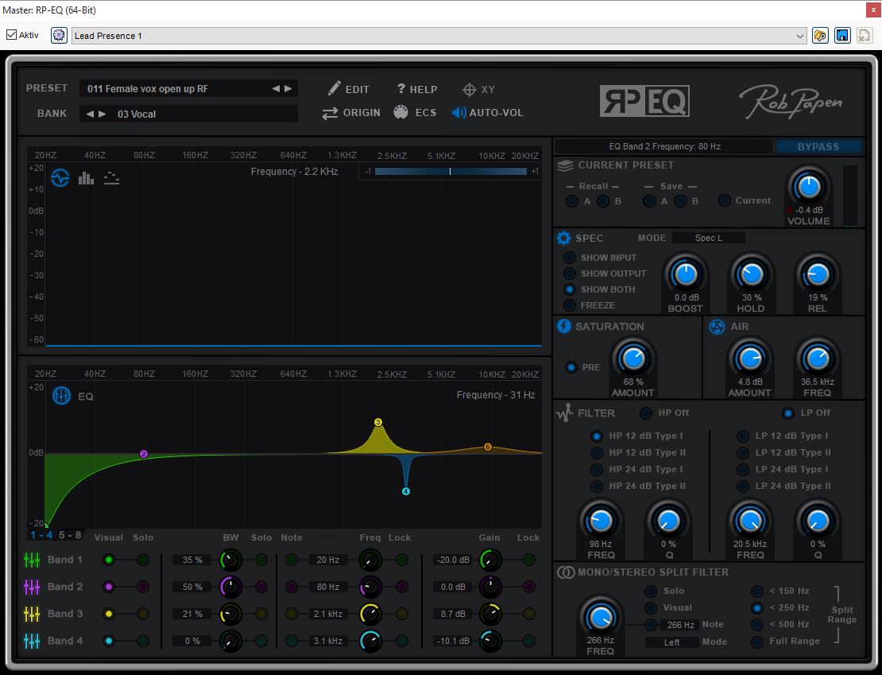
Task: Open the Left mode dropdown in split filter
Action: 671,642
